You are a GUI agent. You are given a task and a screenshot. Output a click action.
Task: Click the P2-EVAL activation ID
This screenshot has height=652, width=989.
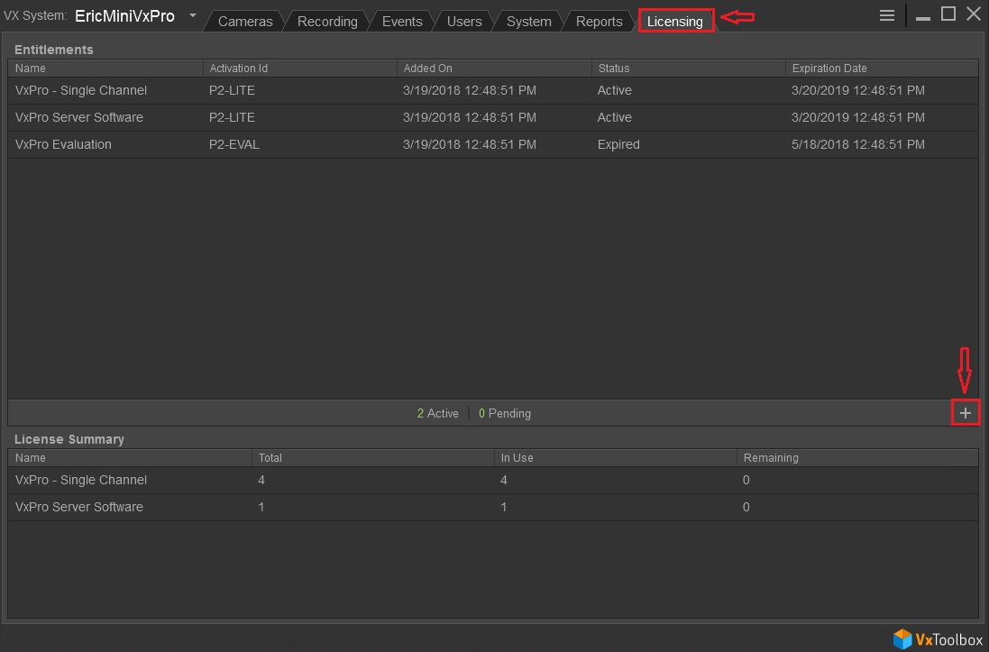[x=234, y=144]
